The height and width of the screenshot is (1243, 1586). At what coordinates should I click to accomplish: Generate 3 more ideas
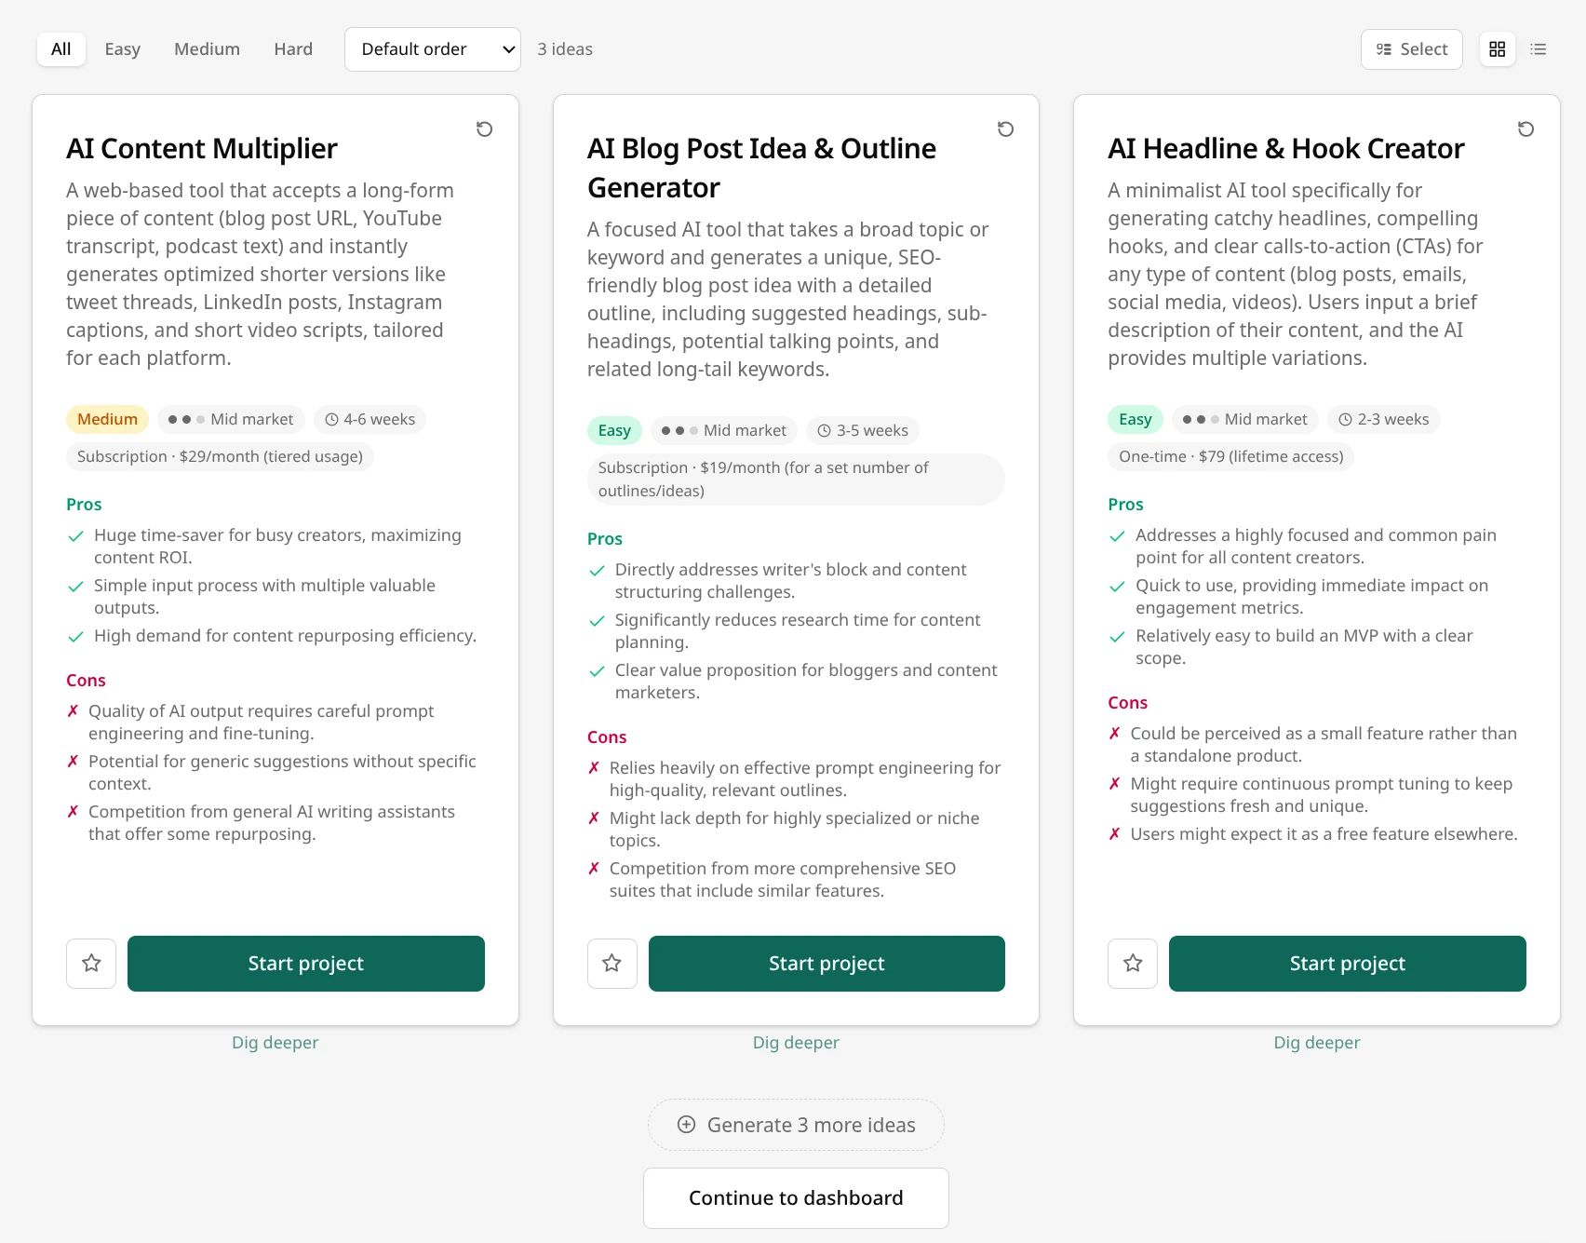pos(795,1124)
